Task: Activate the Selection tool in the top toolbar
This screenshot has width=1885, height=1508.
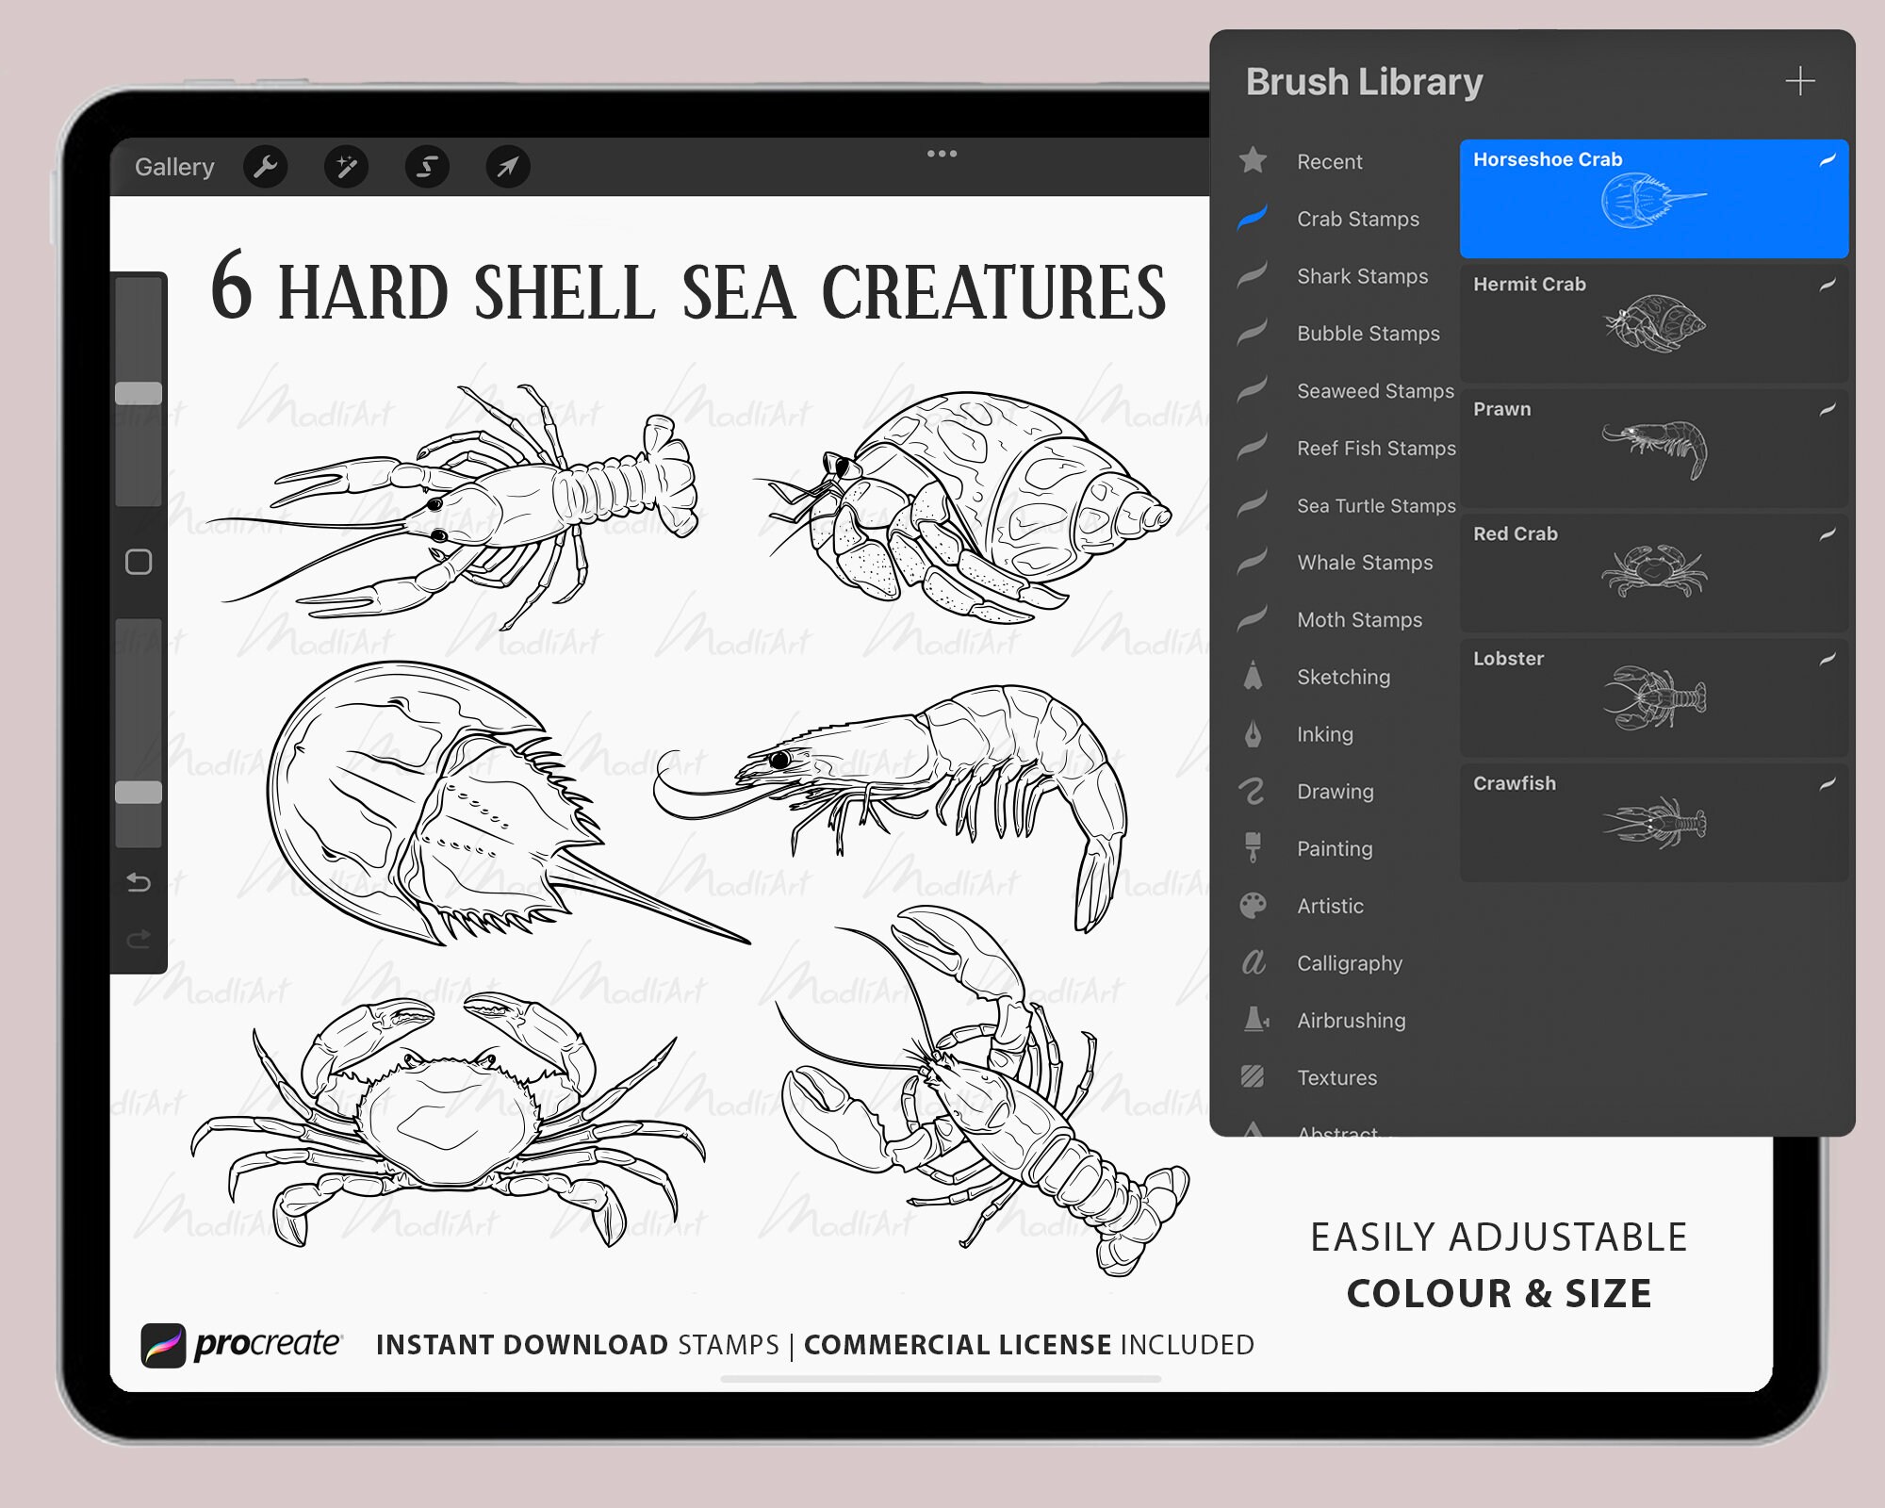Action: 426,167
